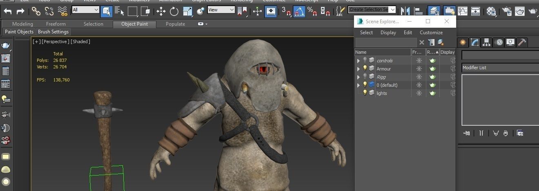Activate the Select and Scale tool
The image size is (539, 191).
(x=187, y=11)
